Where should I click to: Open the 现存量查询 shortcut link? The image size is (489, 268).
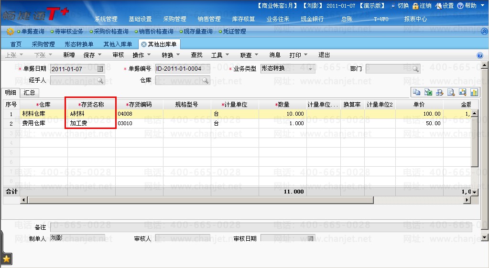(198, 32)
